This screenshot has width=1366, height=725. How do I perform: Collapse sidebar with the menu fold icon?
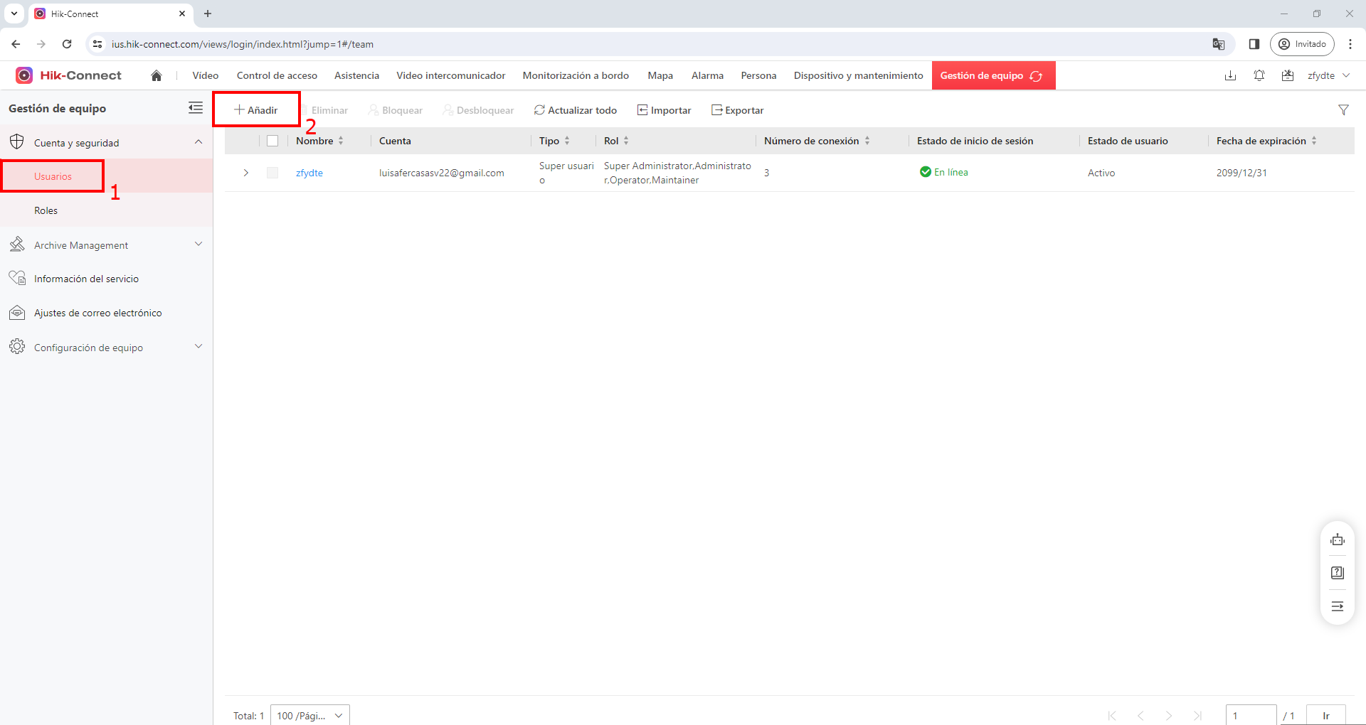[196, 108]
